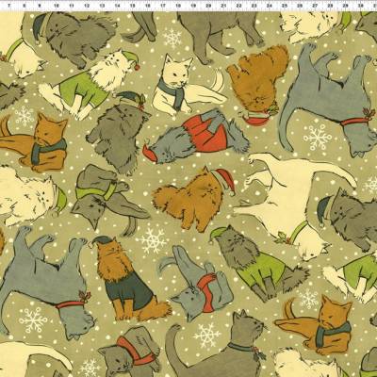This screenshot has height=377, width=377.
Task: Click the ruler number 20
Action: pyautogui.click(x=208, y=6)
